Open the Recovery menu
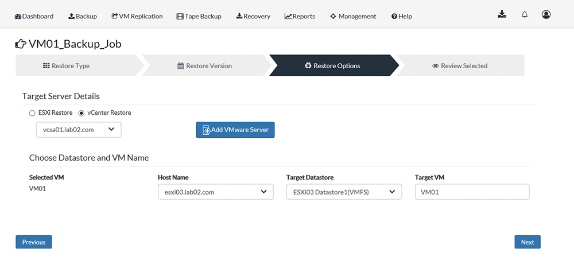 tap(253, 16)
